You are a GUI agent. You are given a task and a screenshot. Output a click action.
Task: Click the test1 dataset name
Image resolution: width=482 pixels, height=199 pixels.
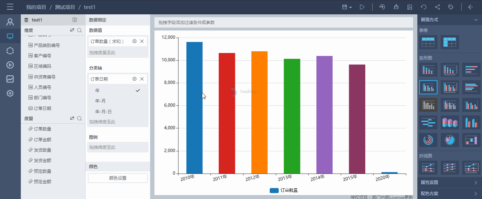coord(37,20)
